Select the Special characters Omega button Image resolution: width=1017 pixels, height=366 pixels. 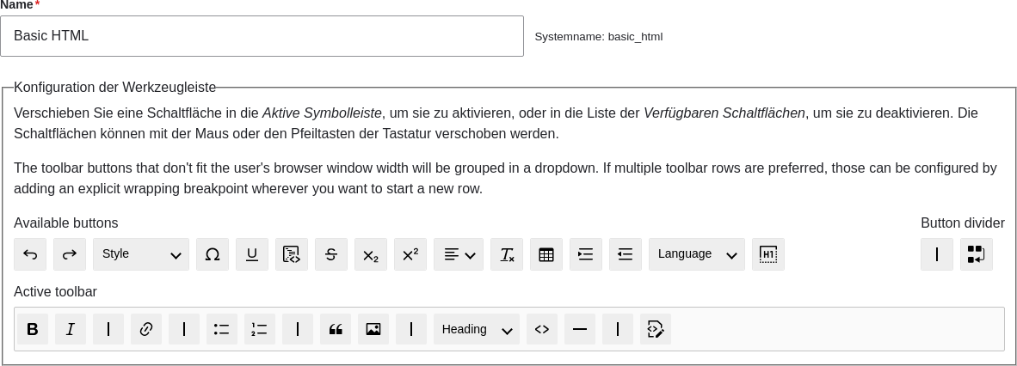(x=213, y=254)
